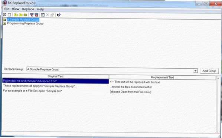The width and height of the screenshot is (222, 138).
Task: Click the Original Text column header
Action: (x=56, y=76)
